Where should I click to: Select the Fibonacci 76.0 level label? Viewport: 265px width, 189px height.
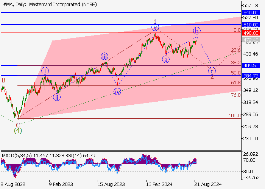[x=236, y=95]
